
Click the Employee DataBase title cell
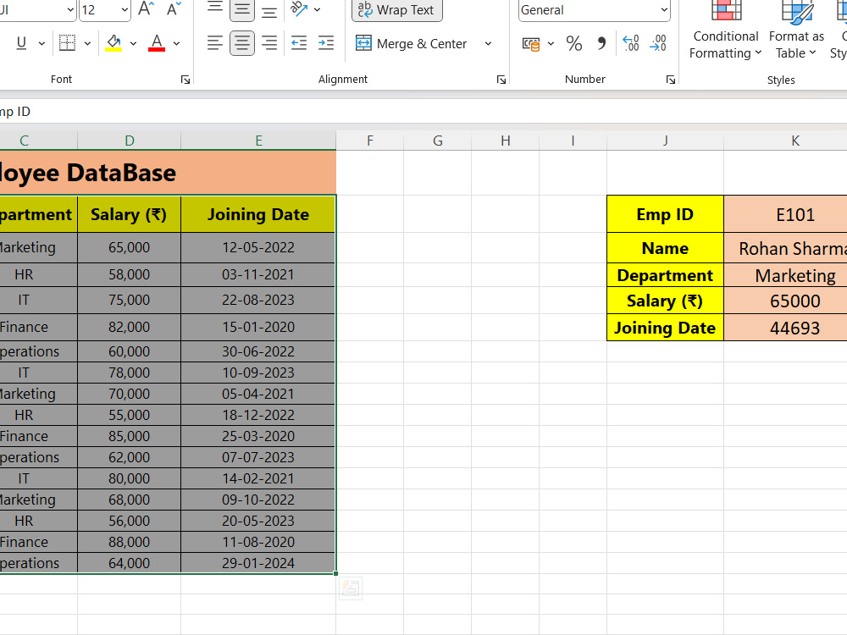[x=168, y=173]
